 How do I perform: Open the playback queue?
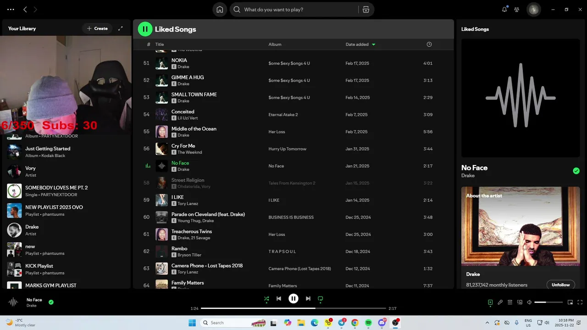tap(510, 302)
